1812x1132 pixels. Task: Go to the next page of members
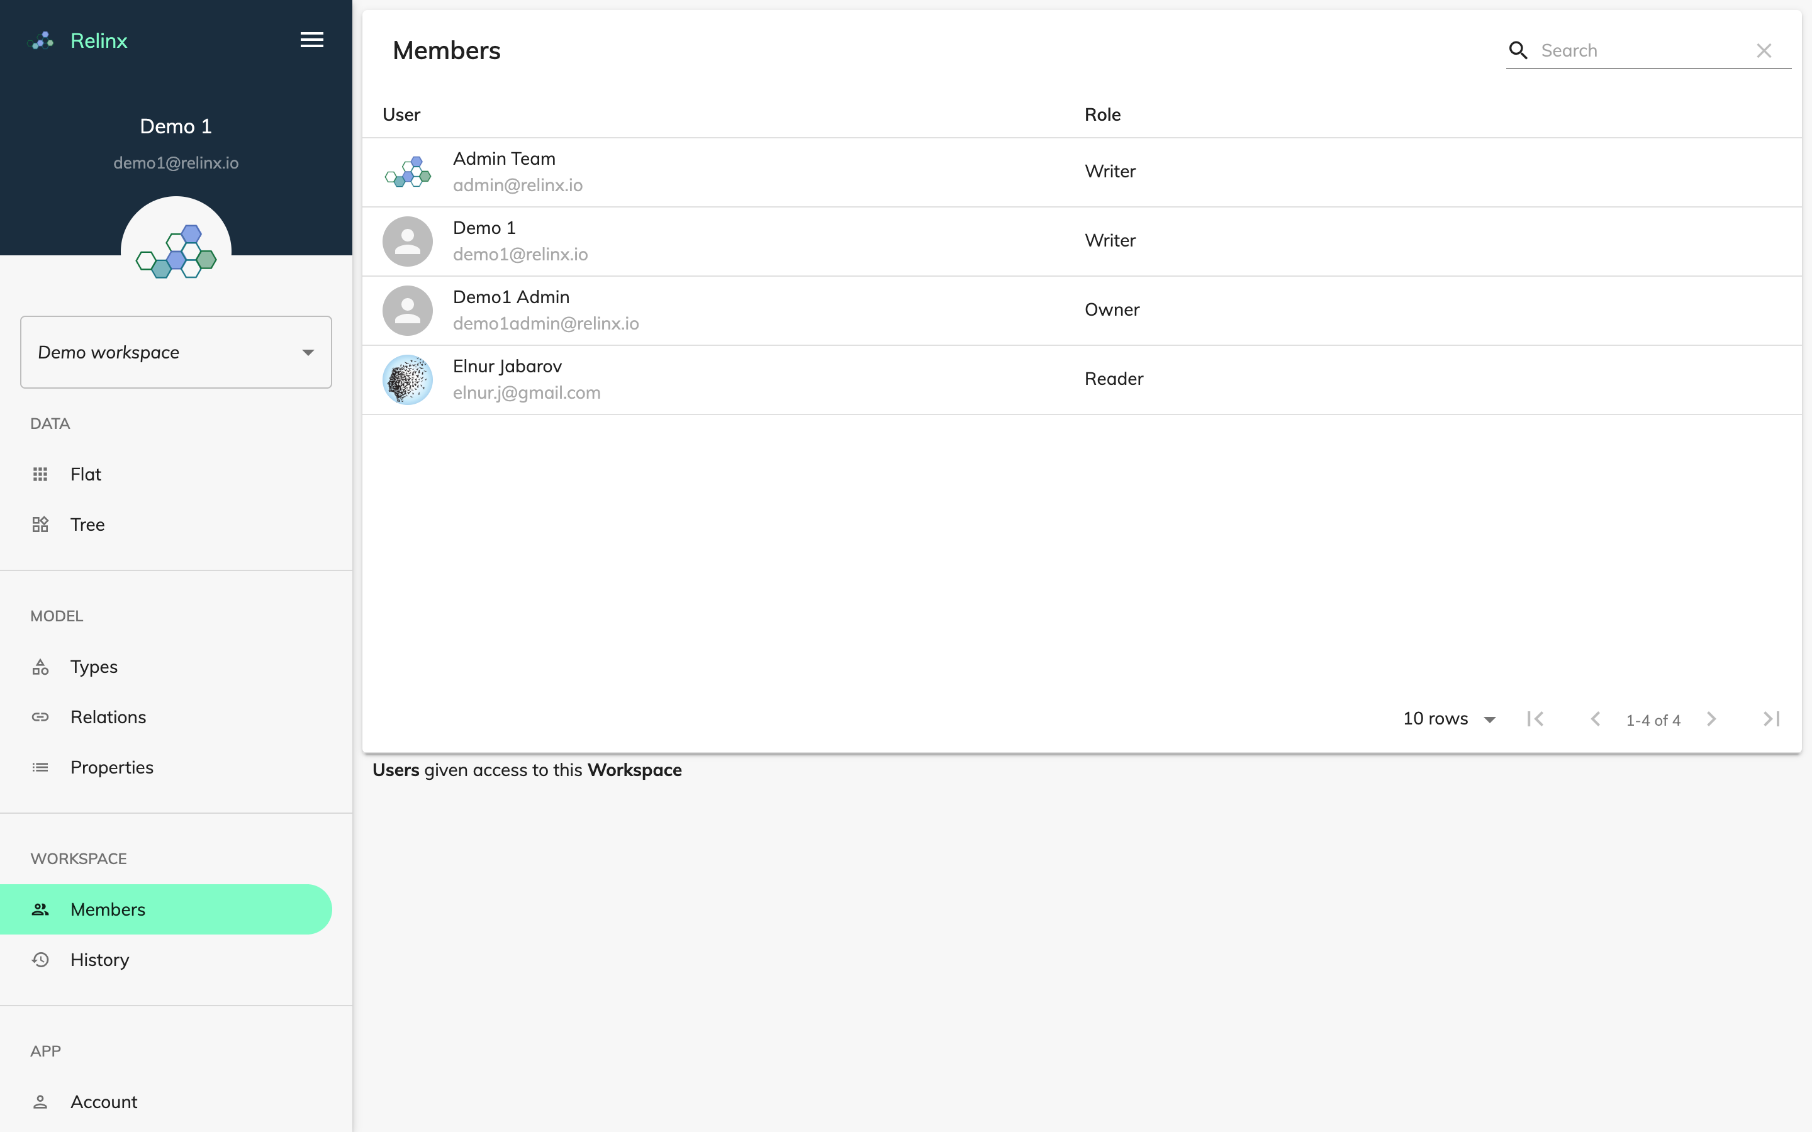coord(1711,719)
